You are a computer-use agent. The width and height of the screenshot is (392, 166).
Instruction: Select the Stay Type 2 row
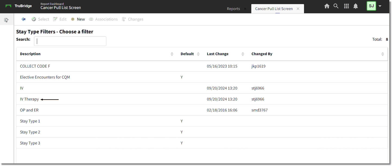pyautogui.click(x=202, y=132)
